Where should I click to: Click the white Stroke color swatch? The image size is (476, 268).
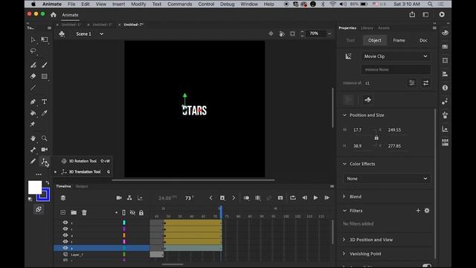pyautogui.click(x=35, y=187)
